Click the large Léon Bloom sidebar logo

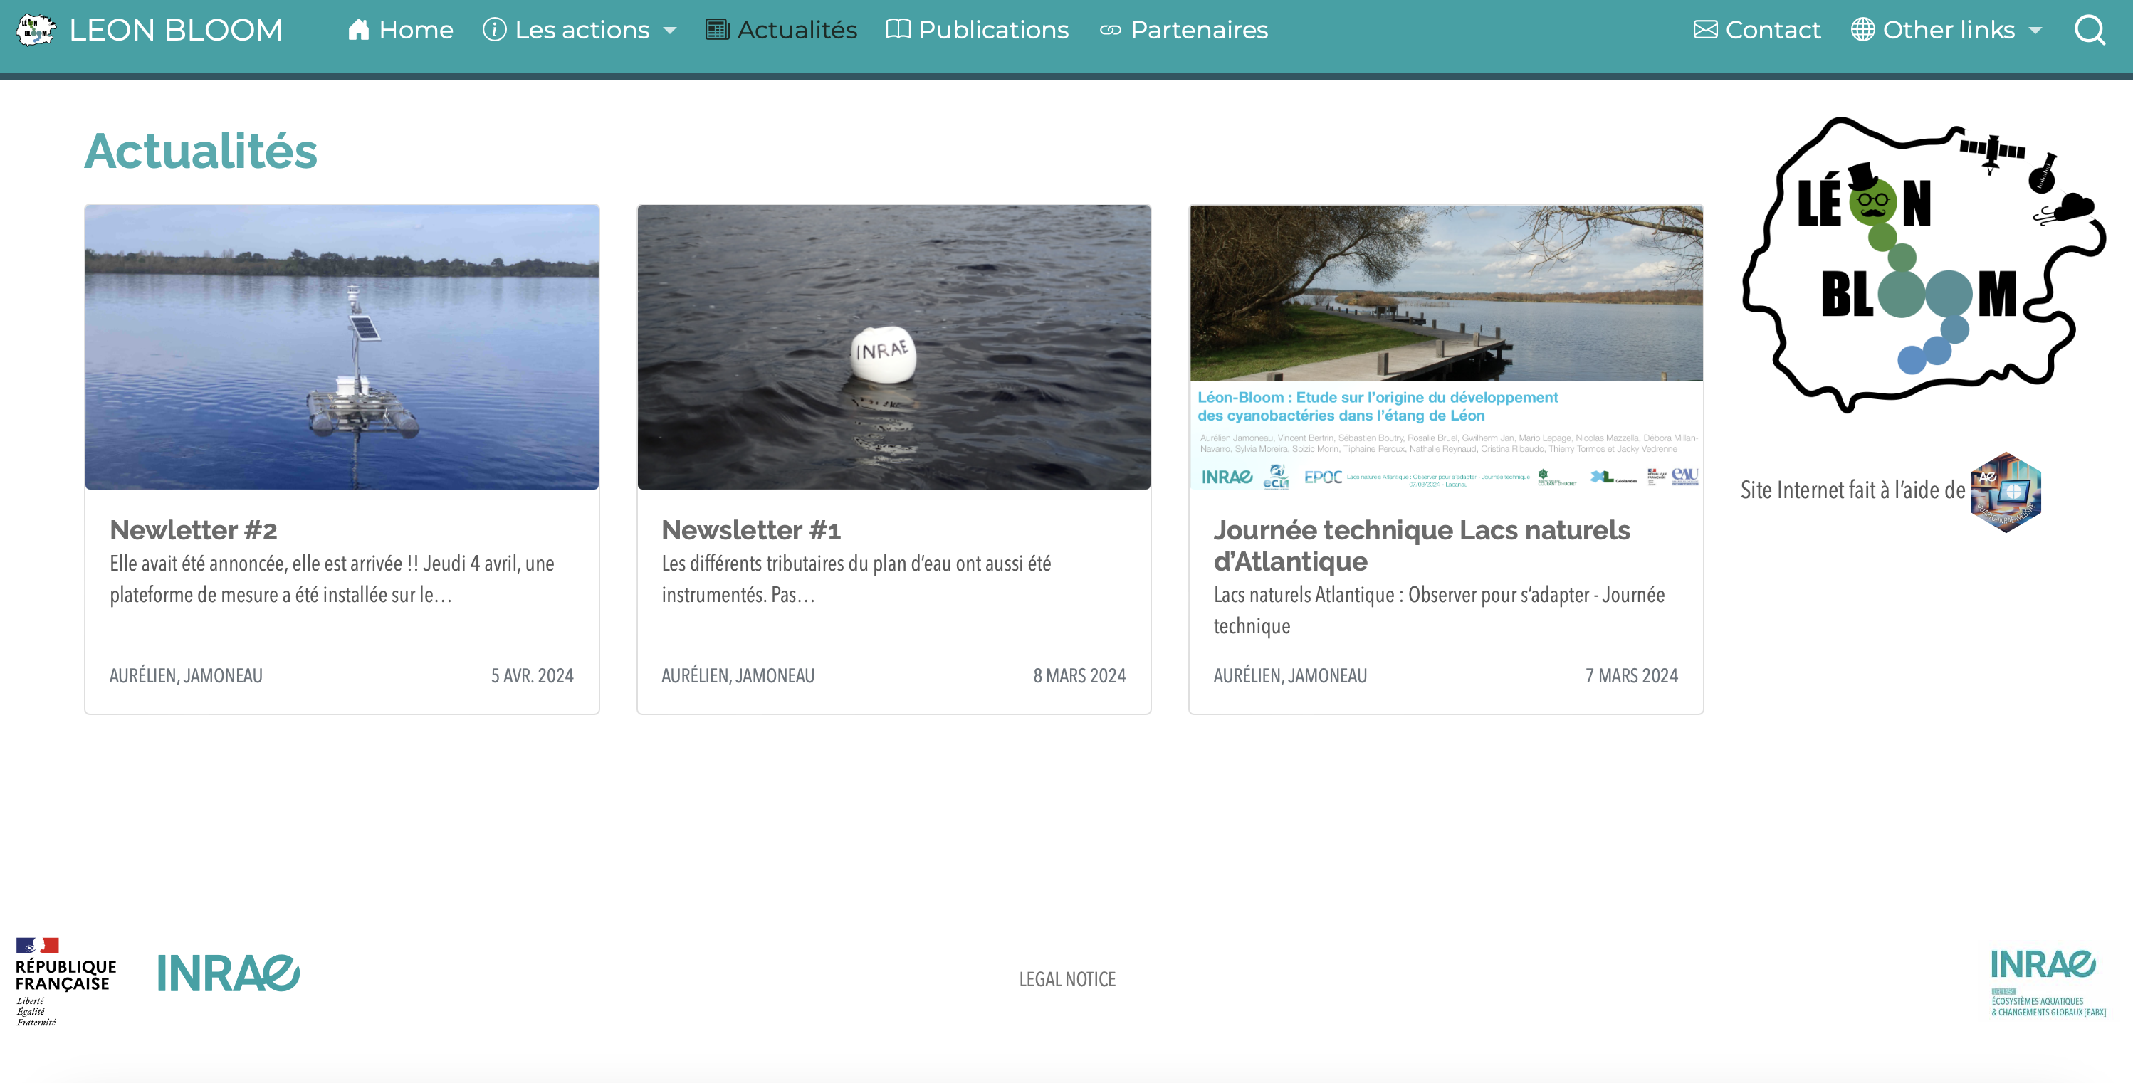(x=1923, y=265)
